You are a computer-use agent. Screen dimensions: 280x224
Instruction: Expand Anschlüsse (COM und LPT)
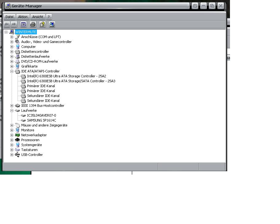pyautogui.click(x=12, y=37)
